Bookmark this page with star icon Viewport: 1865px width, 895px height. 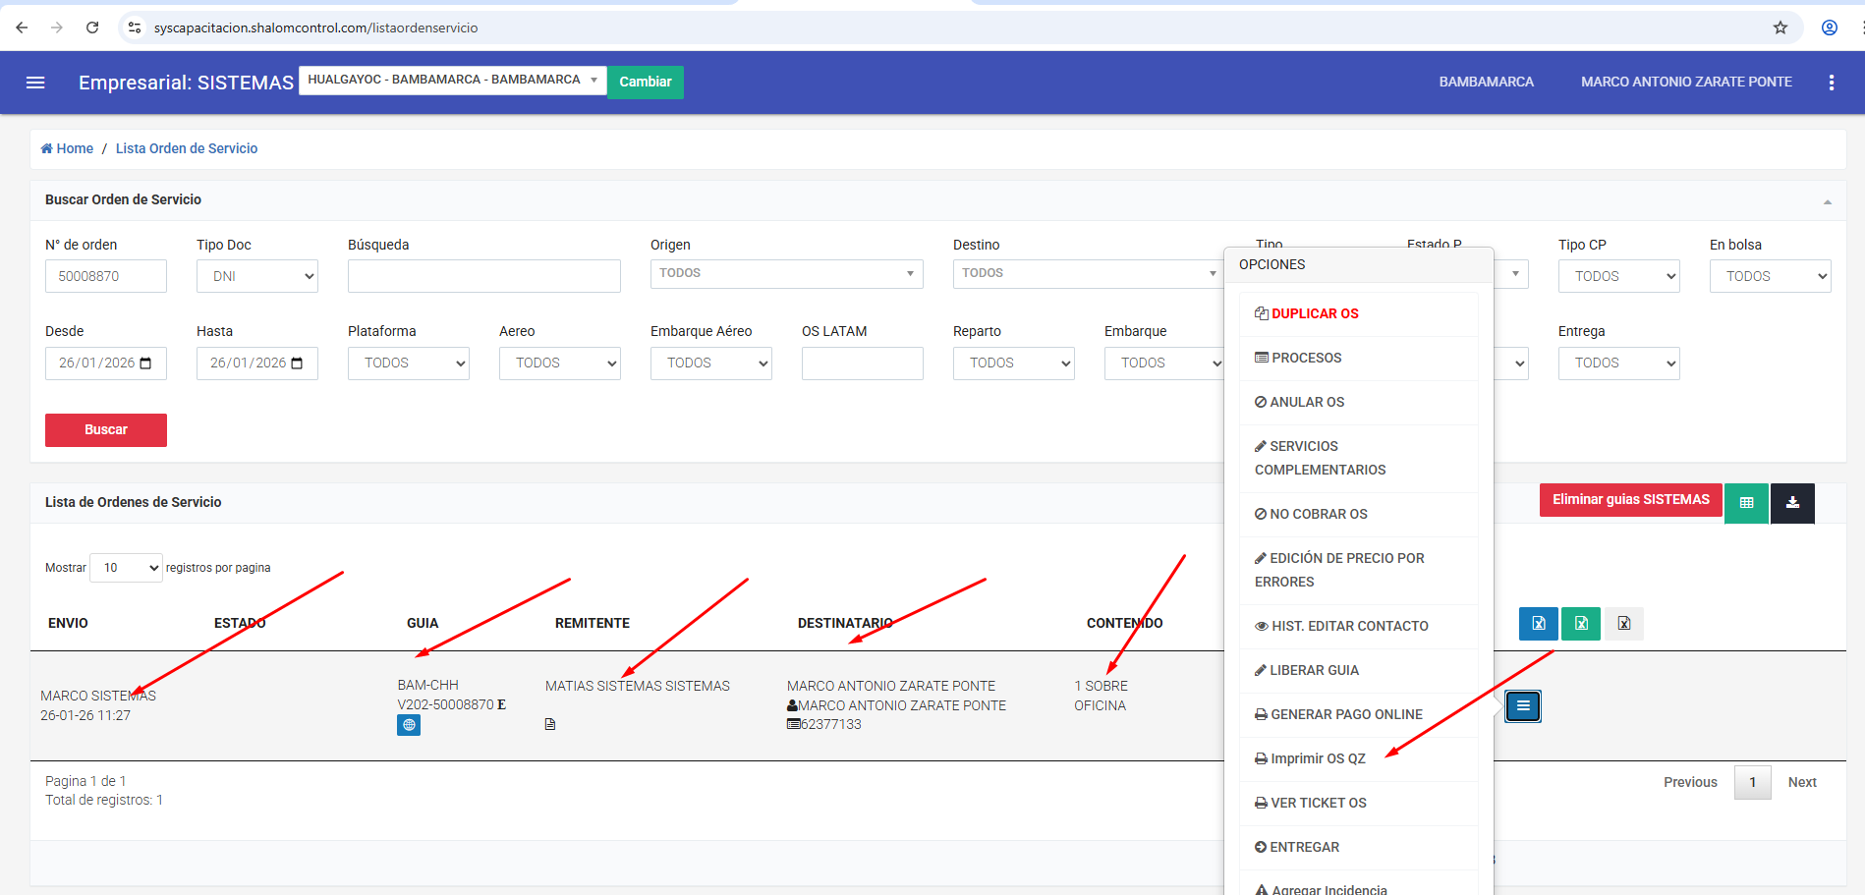click(x=1780, y=28)
